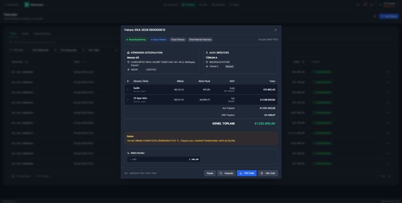Select the İşçilik line item row
The width and height of the screenshot is (402, 203).
coord(201,90)
